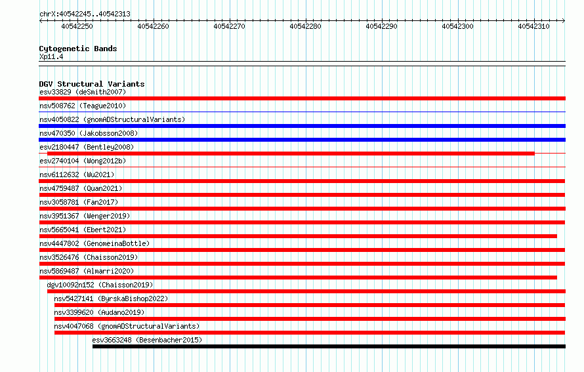The height and width of the screenshot is (372, 584).
Task: Click the nsv6112632 (Wu2021) label
Action: pyautogui.click(x=77, y=175)
